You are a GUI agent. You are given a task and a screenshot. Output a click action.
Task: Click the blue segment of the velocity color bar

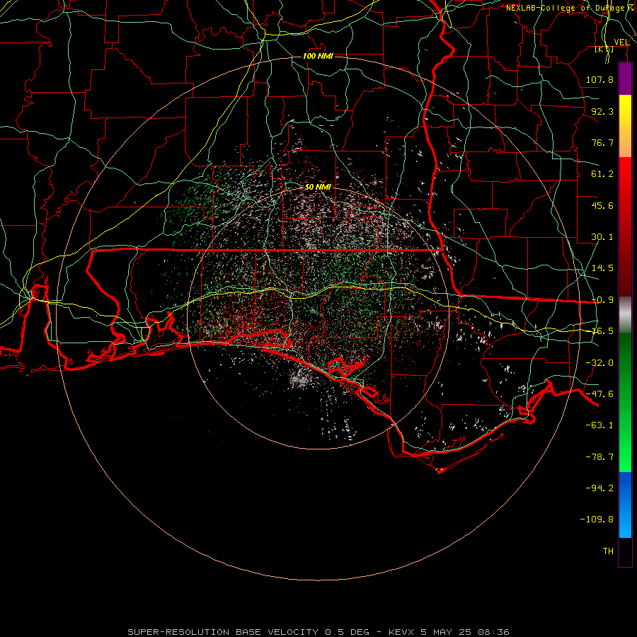click(625, 505)
